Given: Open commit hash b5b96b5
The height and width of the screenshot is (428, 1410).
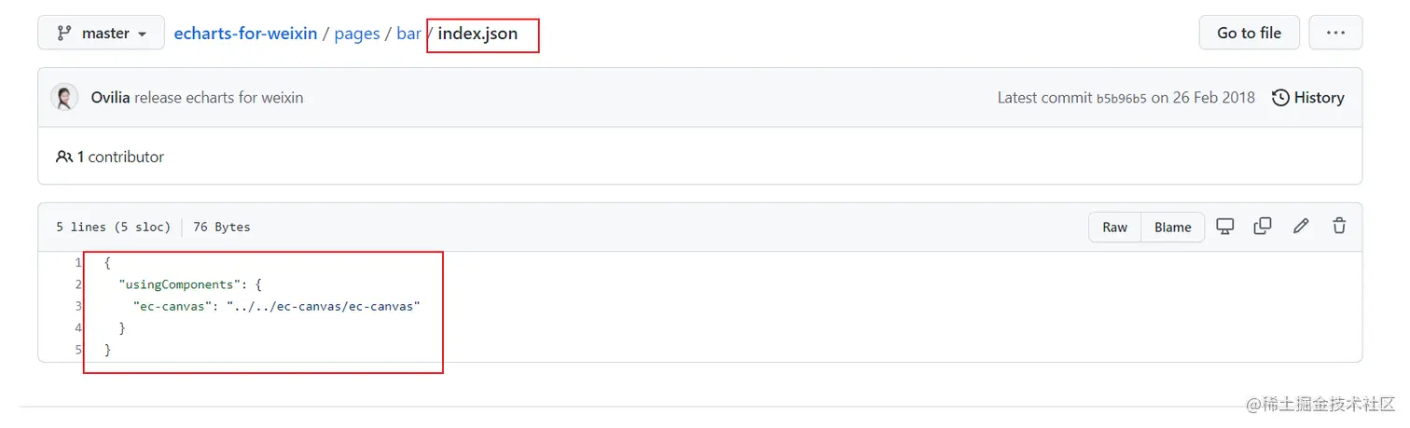Looking at the screenshot, I should pos(1122,99).
